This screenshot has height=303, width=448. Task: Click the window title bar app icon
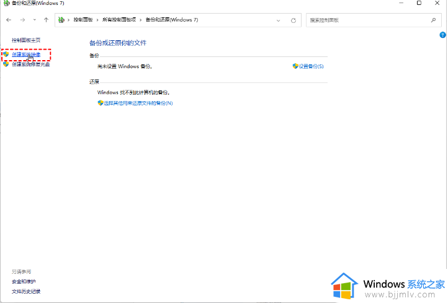click(6, 3)
